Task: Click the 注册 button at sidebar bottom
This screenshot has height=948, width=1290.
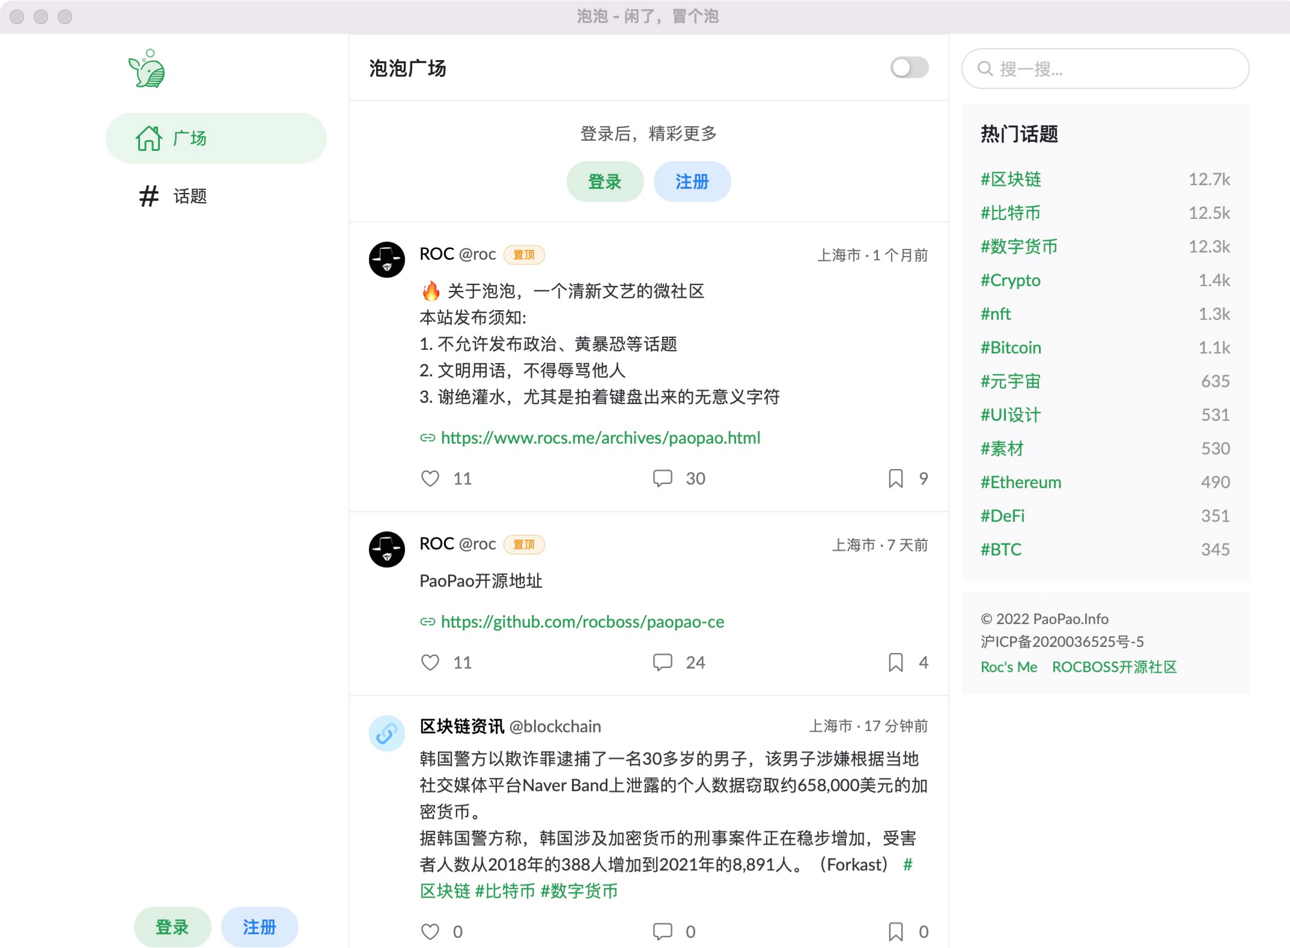Action: [x=259, y=927]
